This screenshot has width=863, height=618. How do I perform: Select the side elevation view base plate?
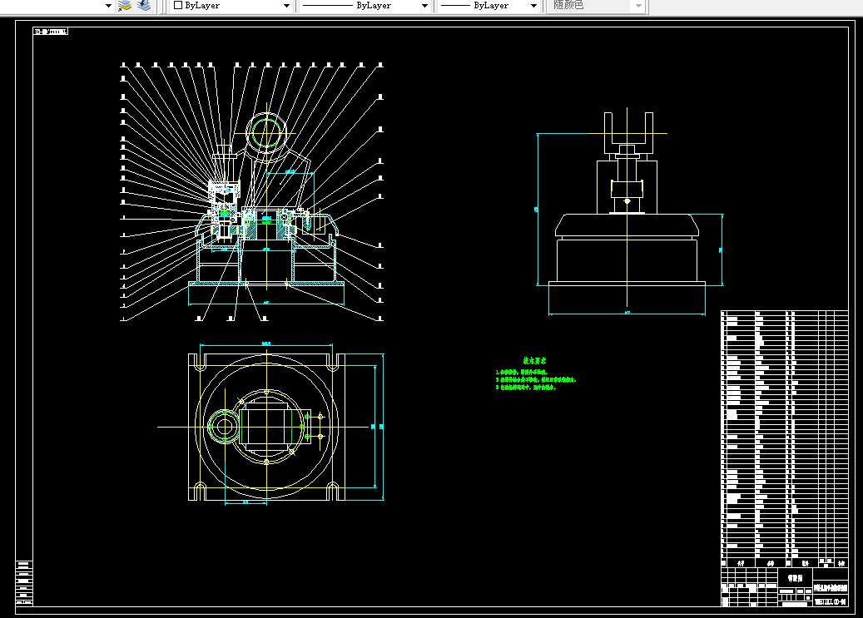(x=627, y=284)
